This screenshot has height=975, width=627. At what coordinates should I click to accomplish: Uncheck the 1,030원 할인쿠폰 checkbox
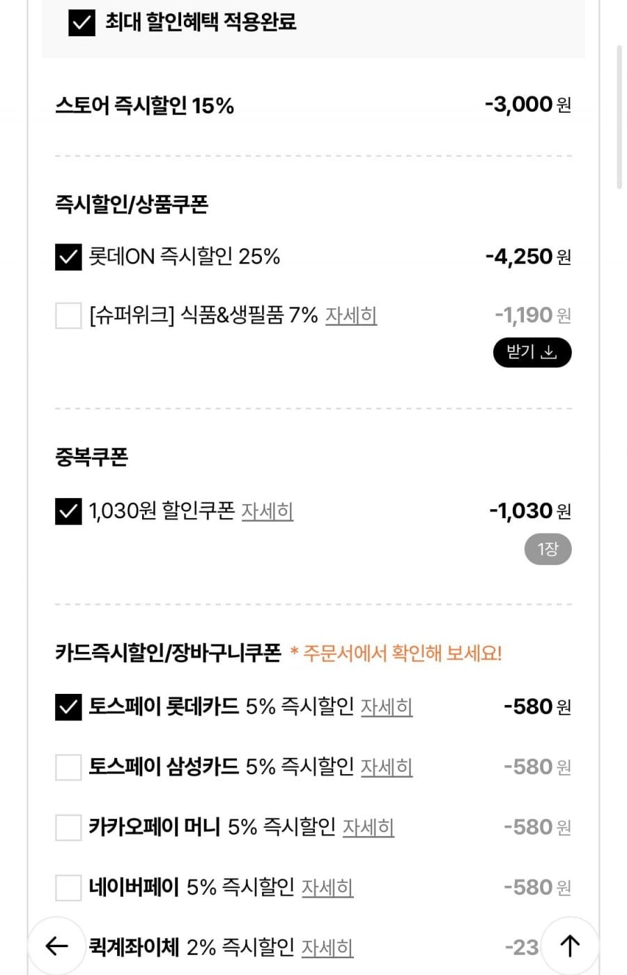click(68, 511)
